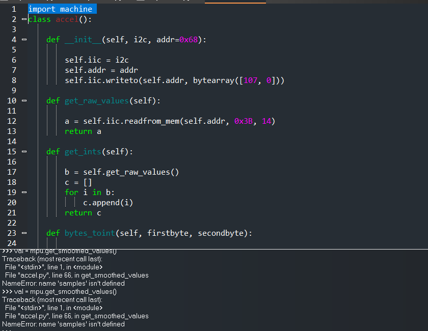Collapse the bytes_toint function fold marker

(x=24, y=233)
